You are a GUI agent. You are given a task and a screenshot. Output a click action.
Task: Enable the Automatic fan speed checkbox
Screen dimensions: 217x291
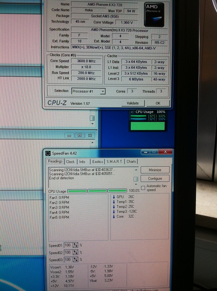pyautogui.click(x=143, y=188)
